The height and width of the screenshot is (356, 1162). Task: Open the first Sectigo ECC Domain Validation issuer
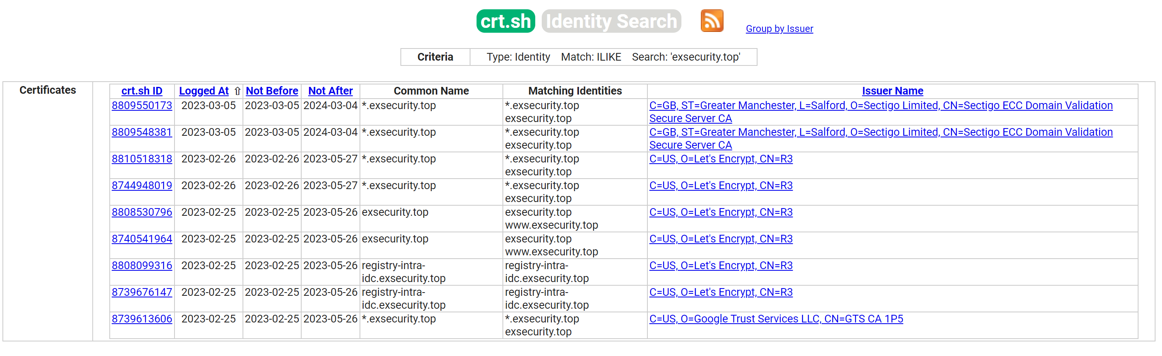(881, 112)
